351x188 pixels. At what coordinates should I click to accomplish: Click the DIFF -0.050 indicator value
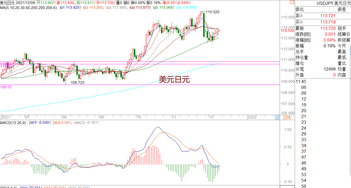tap(40, 123)
